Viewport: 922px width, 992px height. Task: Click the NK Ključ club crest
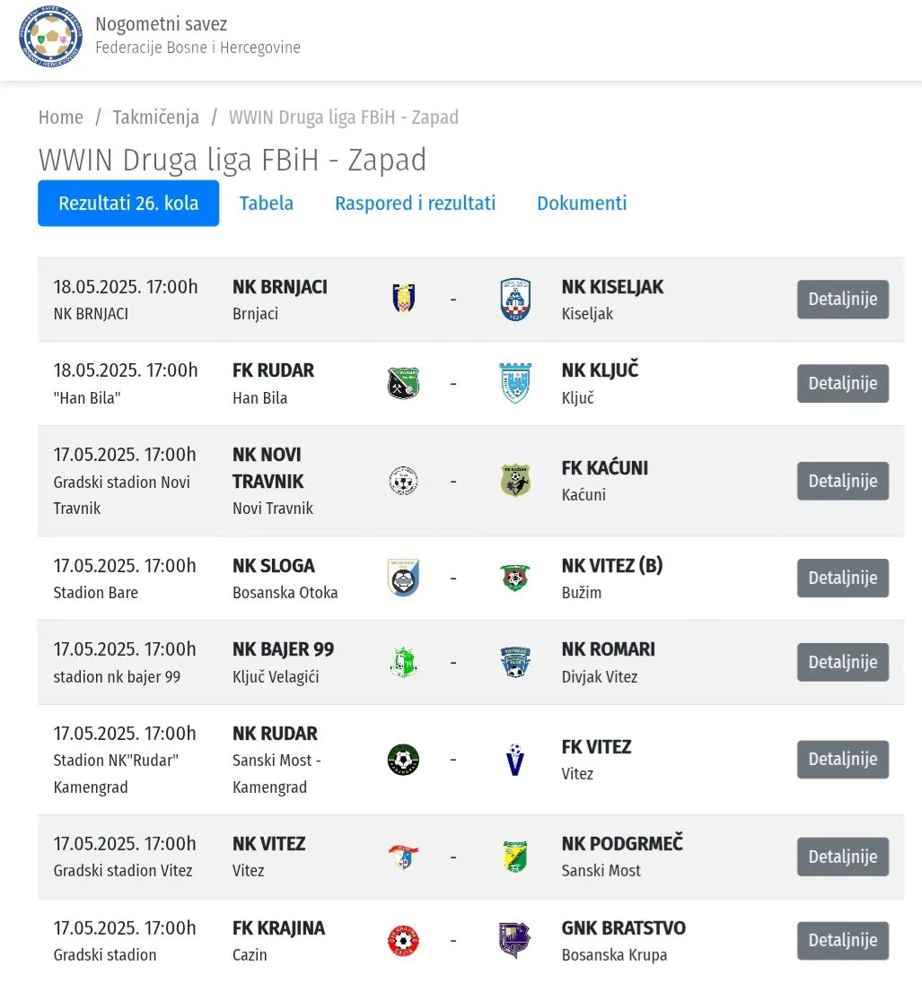pyautogui.click(x=515, y=383)
